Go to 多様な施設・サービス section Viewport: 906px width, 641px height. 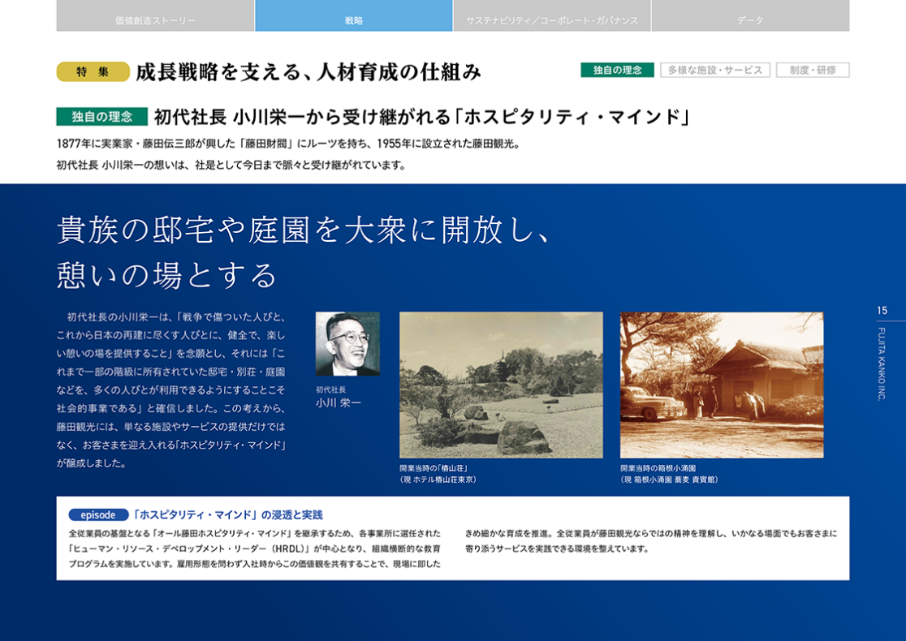point(714,70)
